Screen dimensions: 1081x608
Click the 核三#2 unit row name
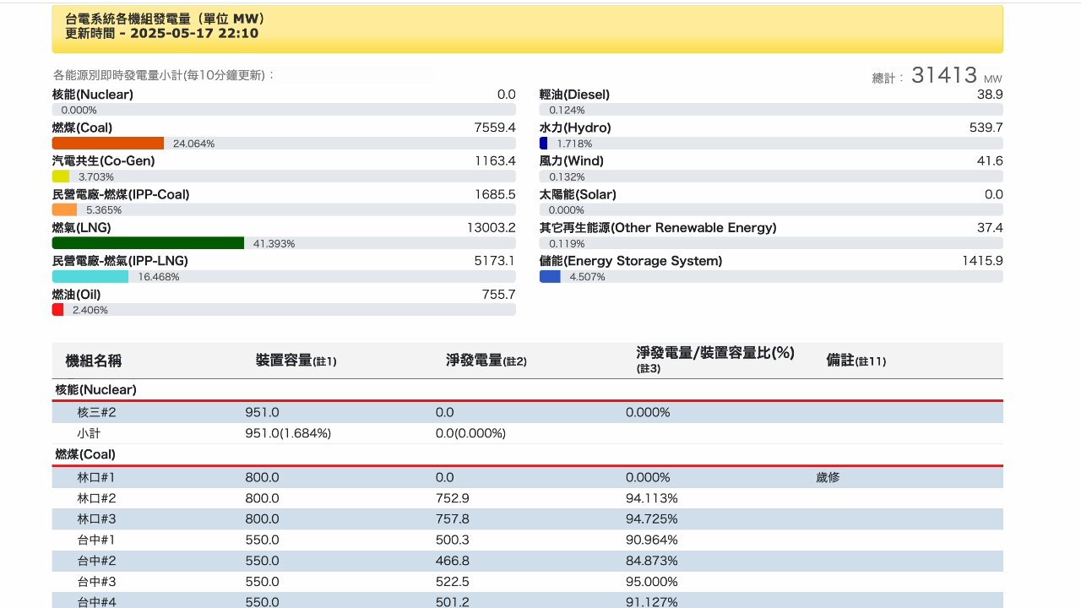click(x=96, y=412)
